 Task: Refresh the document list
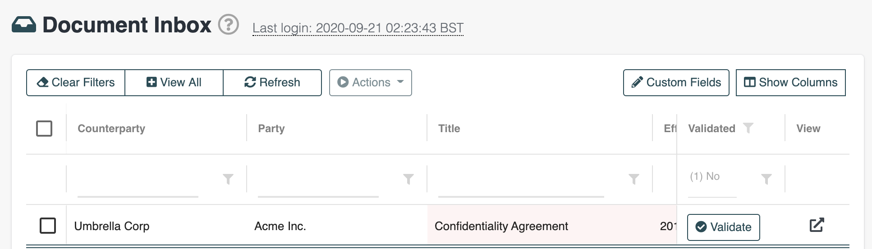[x=272, y=83]
